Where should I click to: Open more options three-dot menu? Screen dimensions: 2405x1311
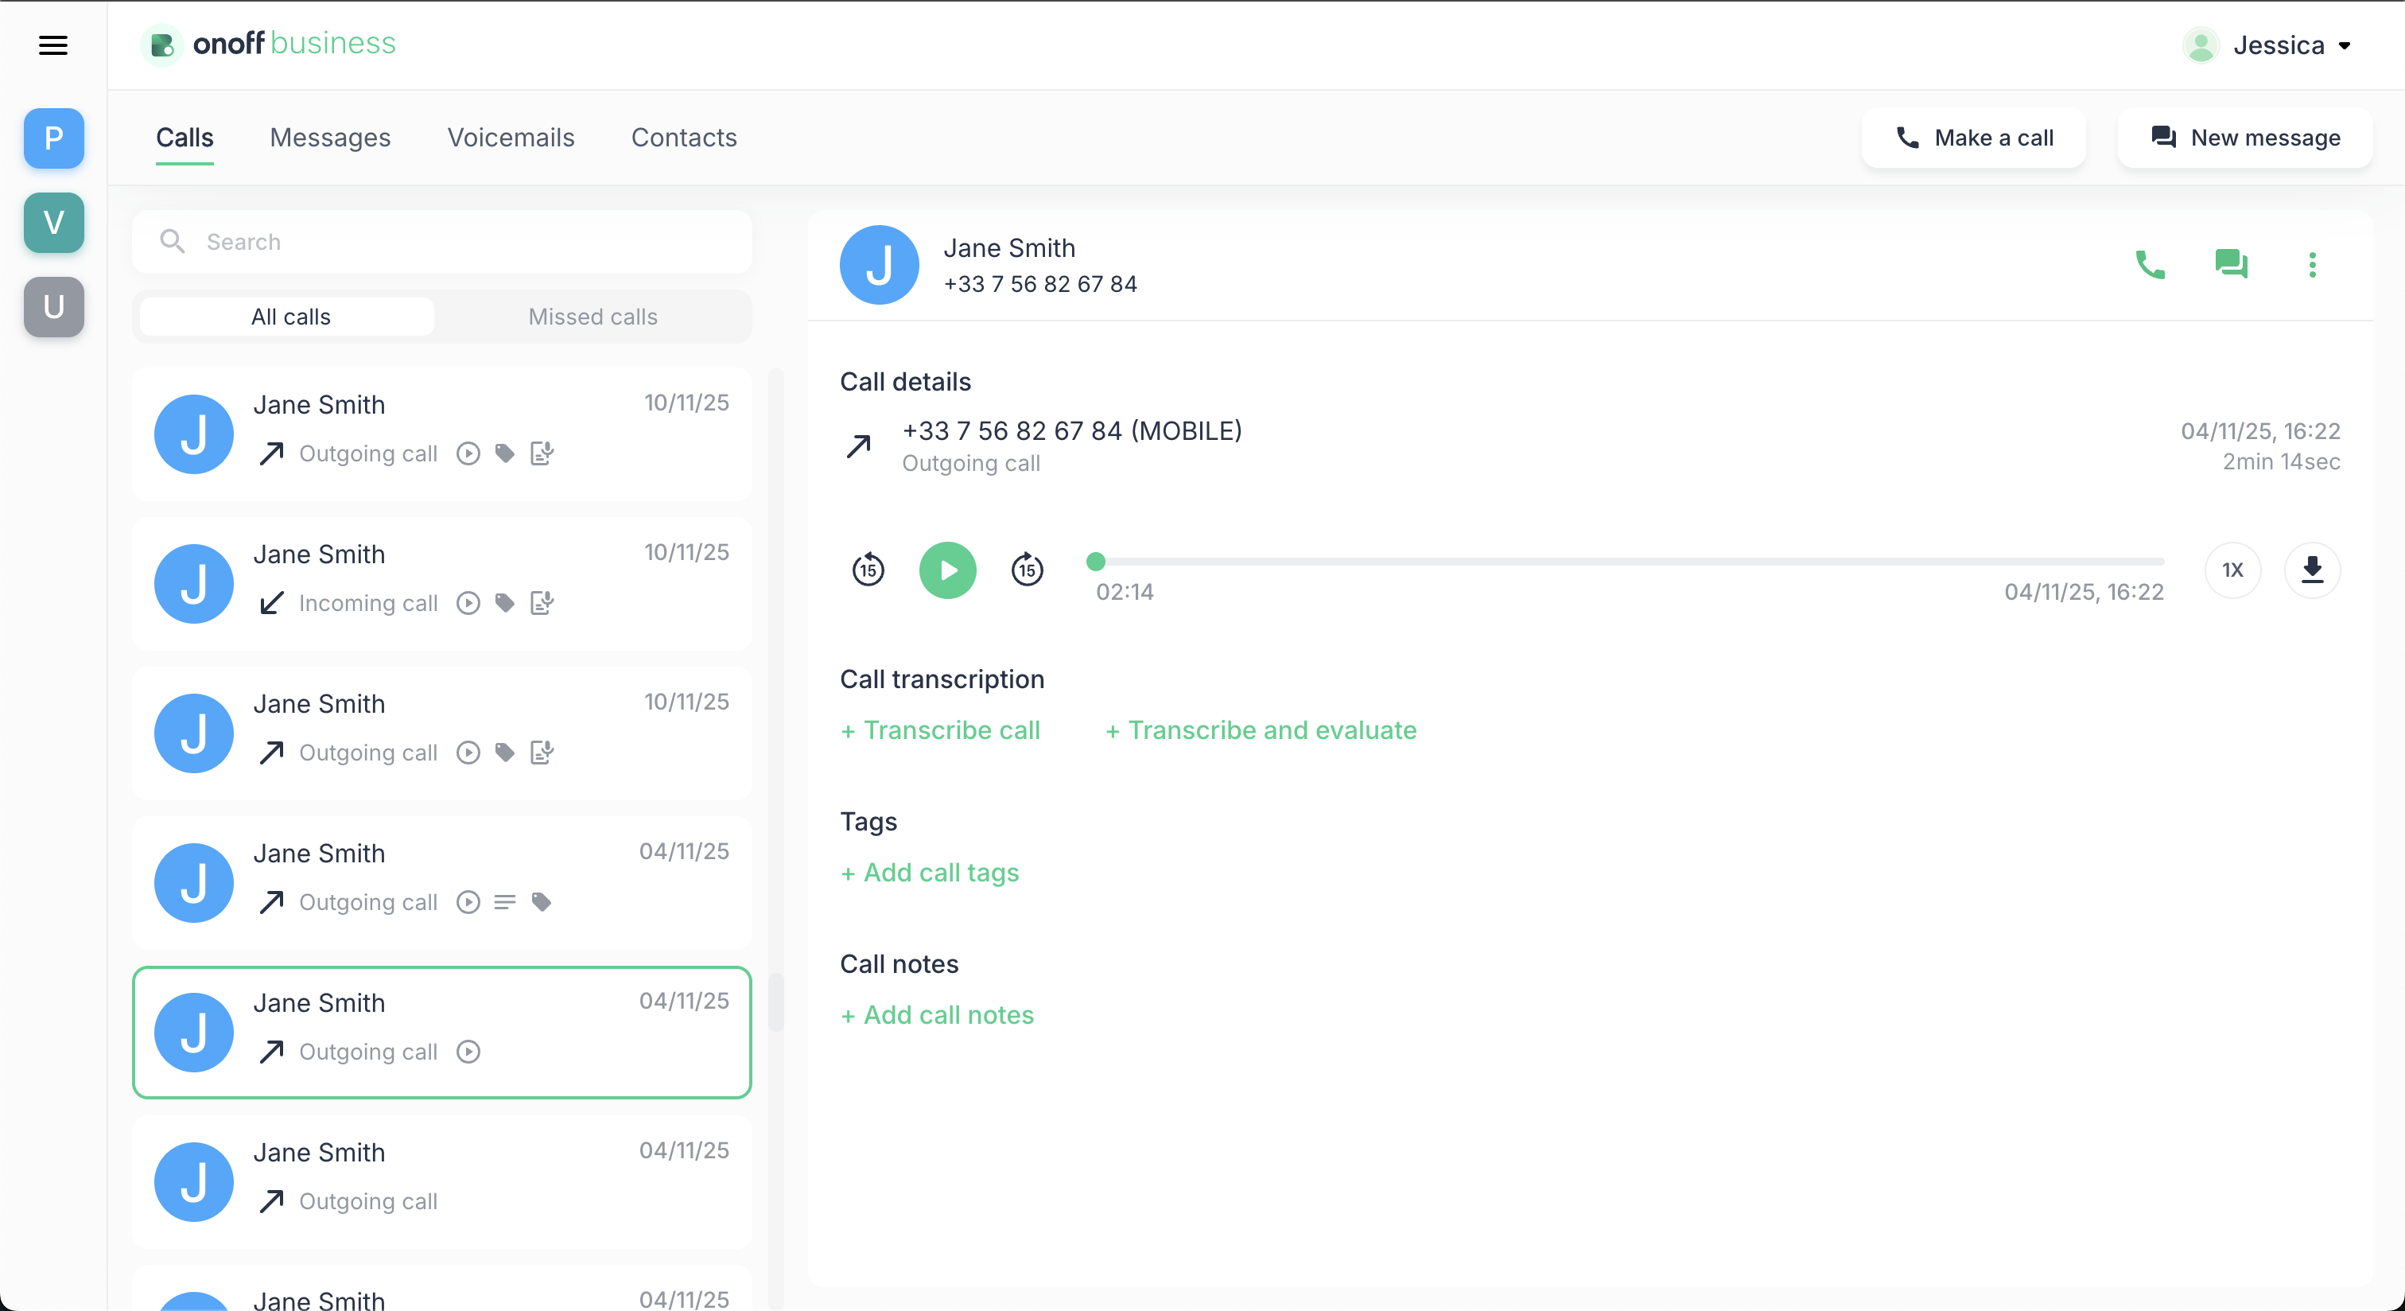[x=2313, y=264]
